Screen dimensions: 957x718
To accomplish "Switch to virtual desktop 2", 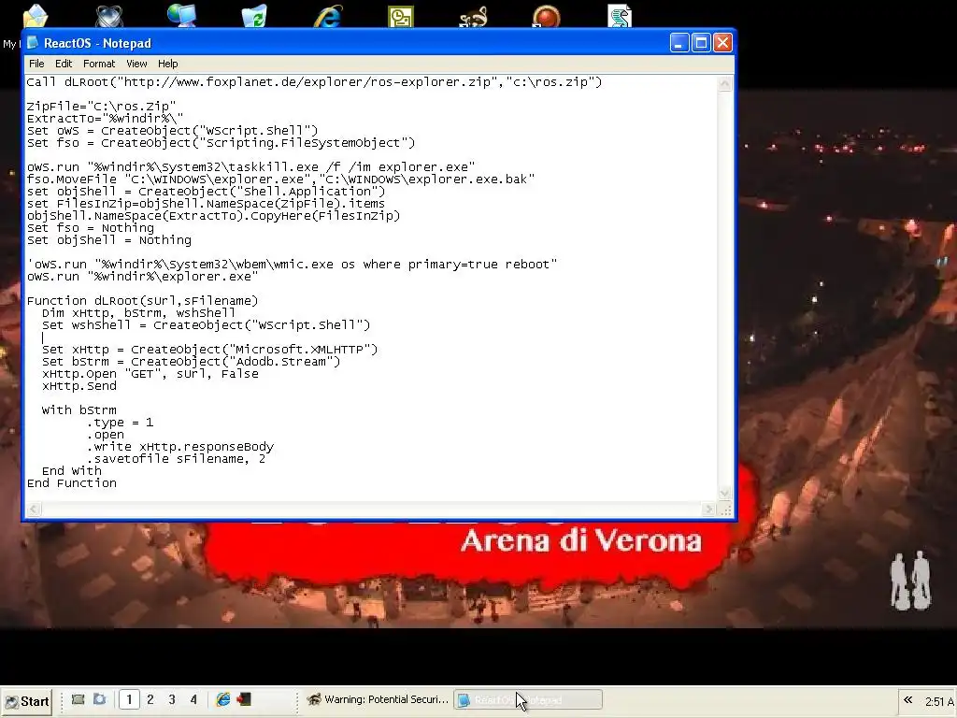I will click(x=150, y=699).
